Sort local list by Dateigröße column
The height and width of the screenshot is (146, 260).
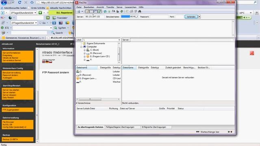105,68
